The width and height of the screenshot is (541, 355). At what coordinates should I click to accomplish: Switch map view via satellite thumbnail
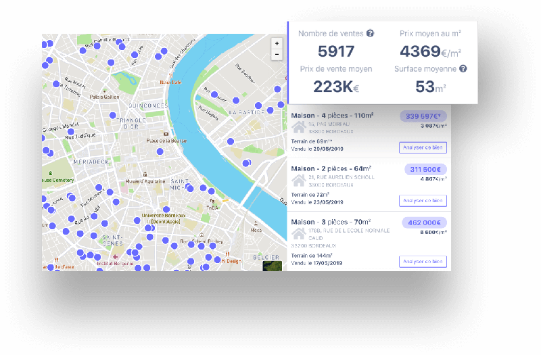272,262
